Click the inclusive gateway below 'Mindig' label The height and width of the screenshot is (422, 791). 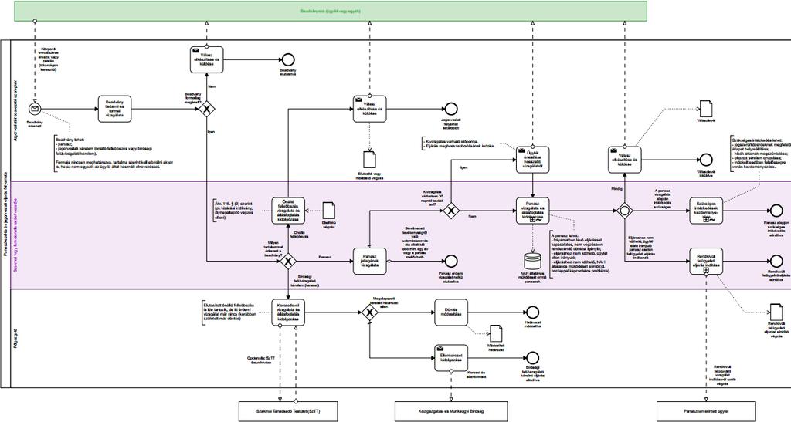point(624,210)
